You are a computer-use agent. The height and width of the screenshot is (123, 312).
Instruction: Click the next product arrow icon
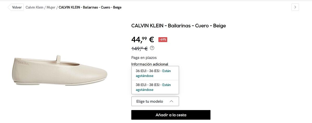[295, 7]
